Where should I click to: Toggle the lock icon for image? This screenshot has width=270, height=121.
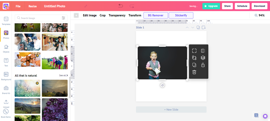tap(203, 65)
